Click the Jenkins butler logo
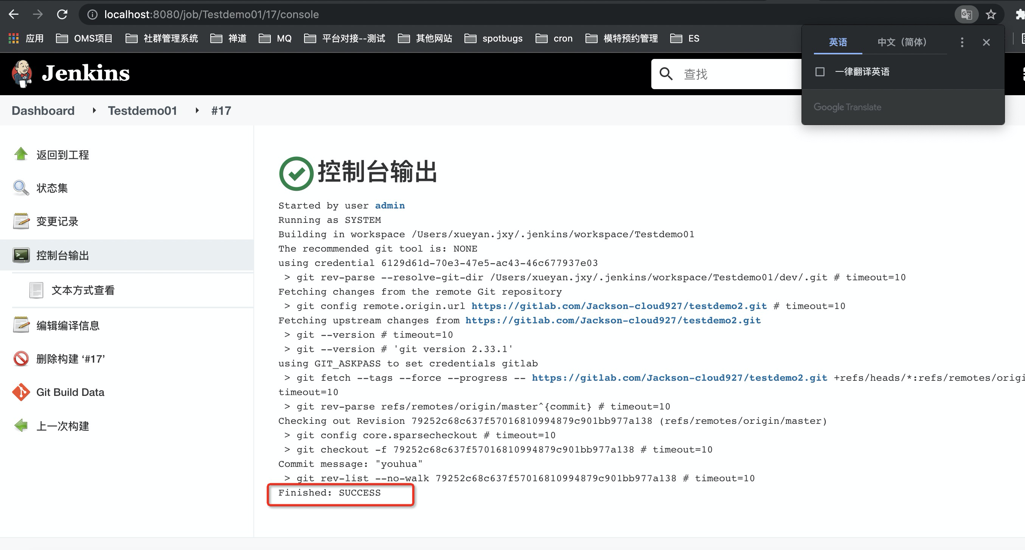 [x=22, y=74]
